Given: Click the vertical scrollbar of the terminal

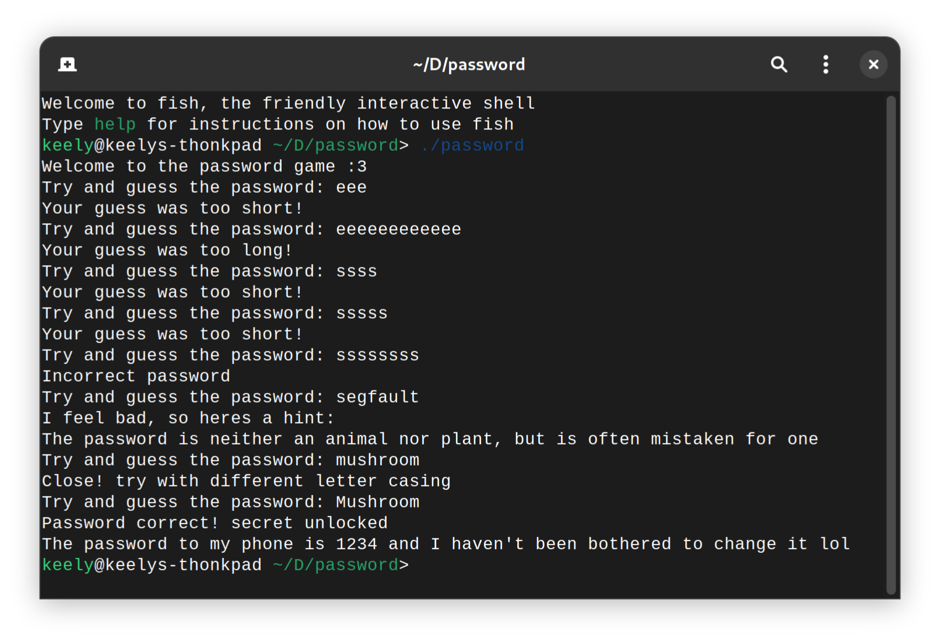Looking at the screenshot, I should tap(890, 345).
